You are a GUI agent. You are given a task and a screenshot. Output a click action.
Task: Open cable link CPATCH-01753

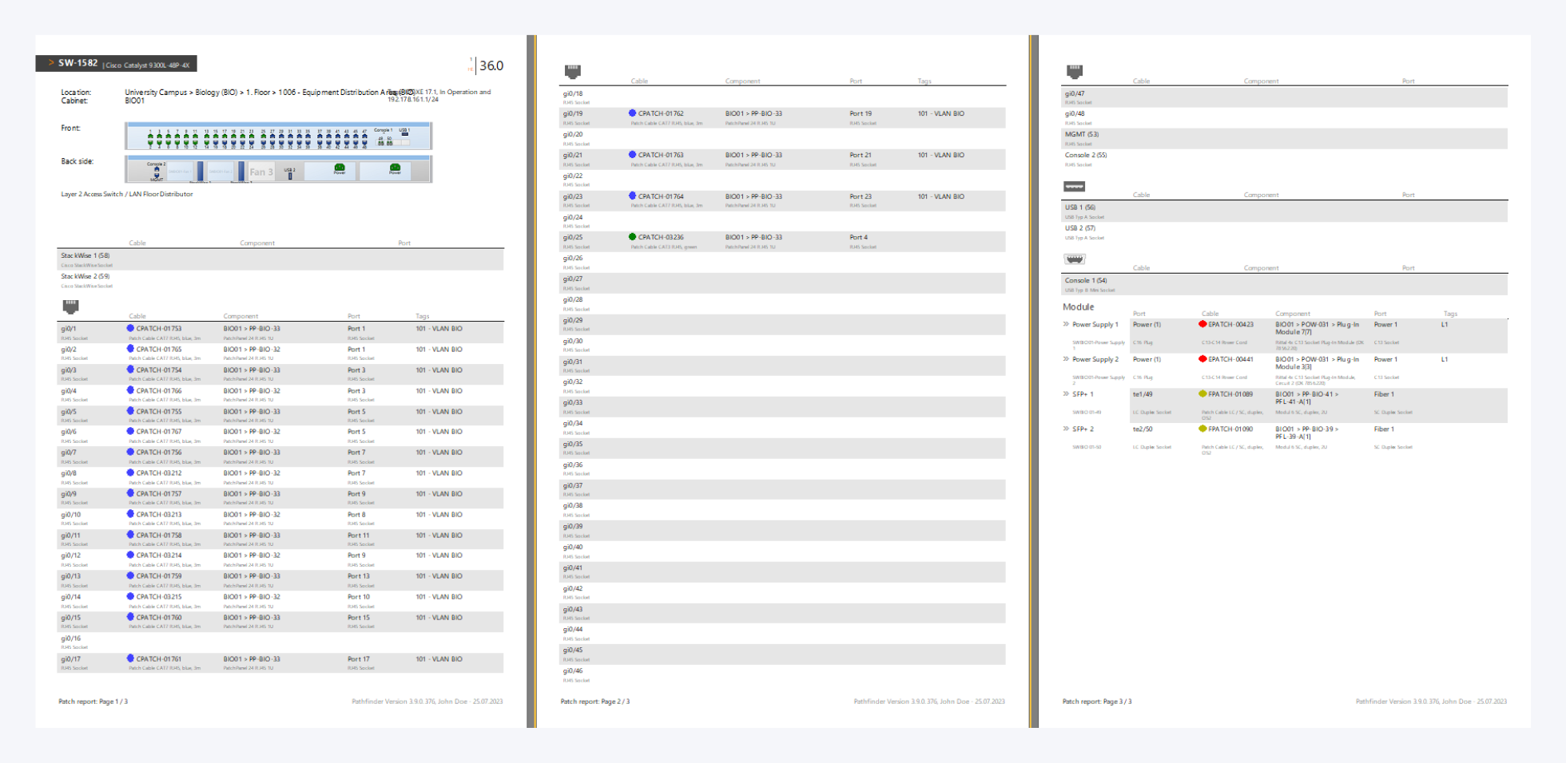point(158,329)
